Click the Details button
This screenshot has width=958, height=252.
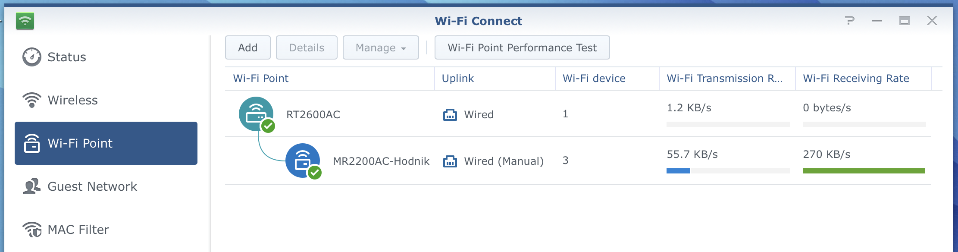click(x=307, y=47)
